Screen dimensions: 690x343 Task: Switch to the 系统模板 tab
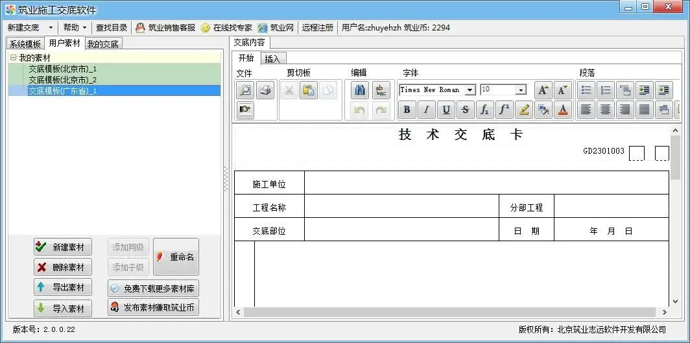click(25, 44)
